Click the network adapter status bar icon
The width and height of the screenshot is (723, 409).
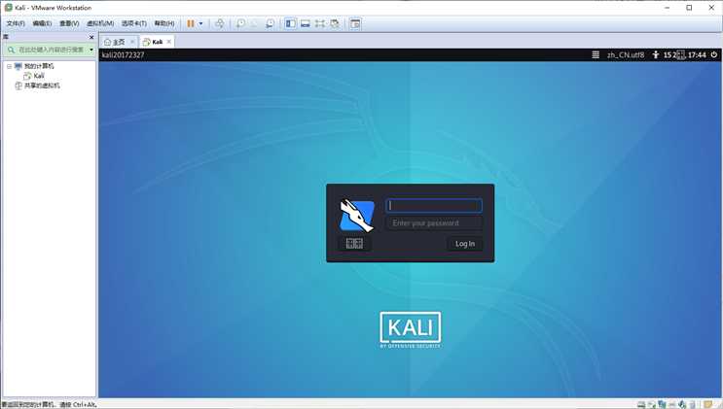pos(662,404)
